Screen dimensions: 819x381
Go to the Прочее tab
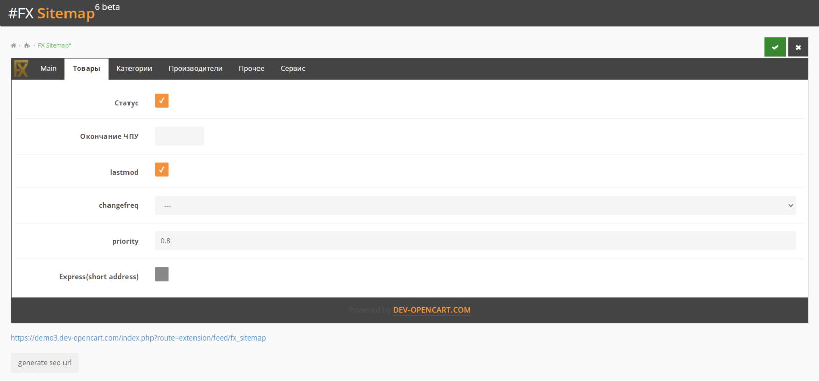251,69
